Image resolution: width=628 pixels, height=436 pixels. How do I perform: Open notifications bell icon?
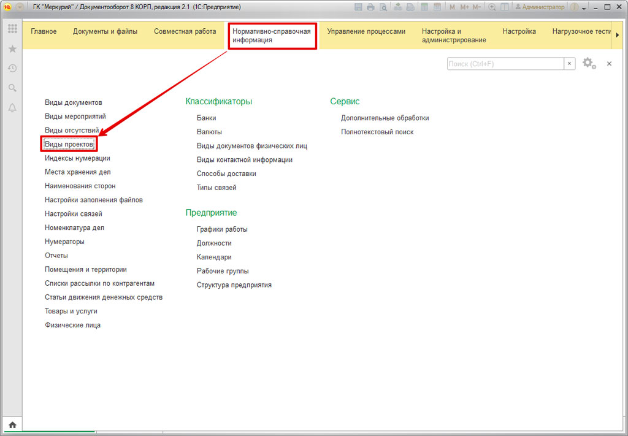pos(12,108)
